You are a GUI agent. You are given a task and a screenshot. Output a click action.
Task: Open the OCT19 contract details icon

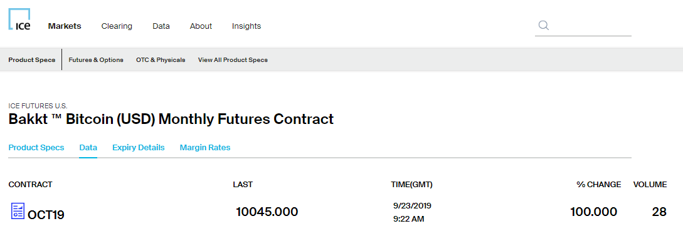coord(18,211)
